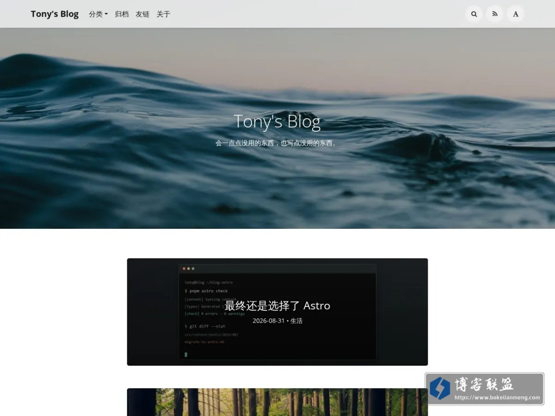The height and width of the screenshot is (416, 555).
Task: Click the 2026-08-31 post date
Action: pos(269,321)
